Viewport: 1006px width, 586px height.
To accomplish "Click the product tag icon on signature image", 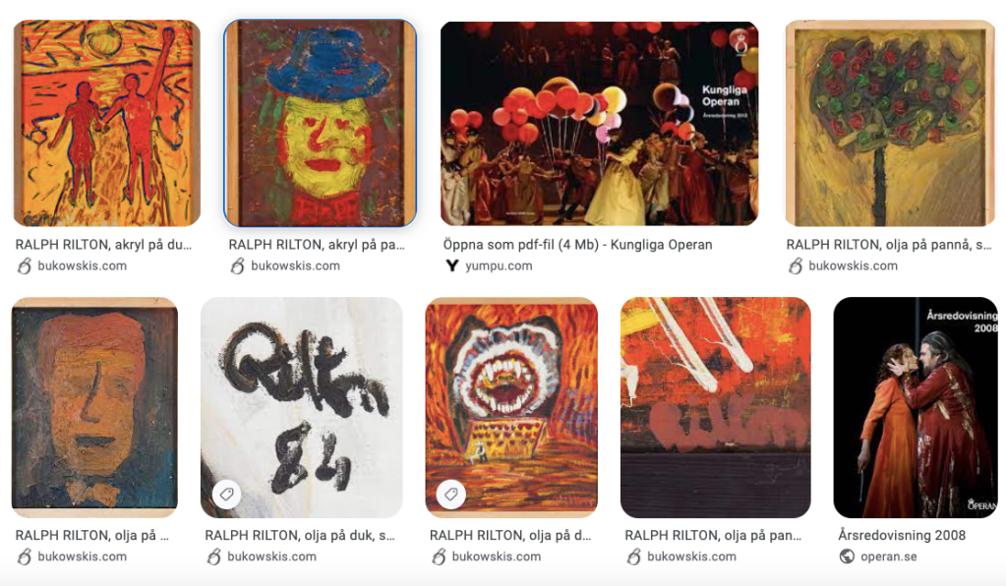I will [x=226, y=495].
